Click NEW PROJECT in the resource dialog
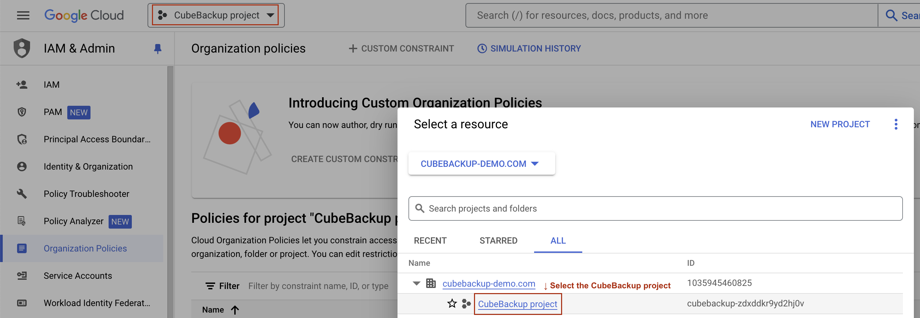The width and height of the screenshot is (920, 318). (840, 124)
